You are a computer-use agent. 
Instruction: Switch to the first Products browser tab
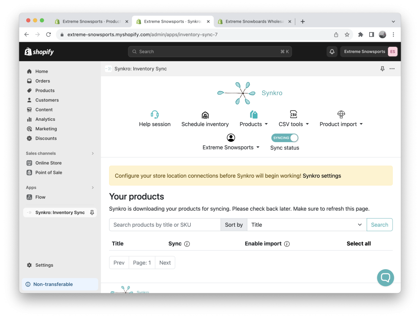pyautogui.click(x=91, y=21)
